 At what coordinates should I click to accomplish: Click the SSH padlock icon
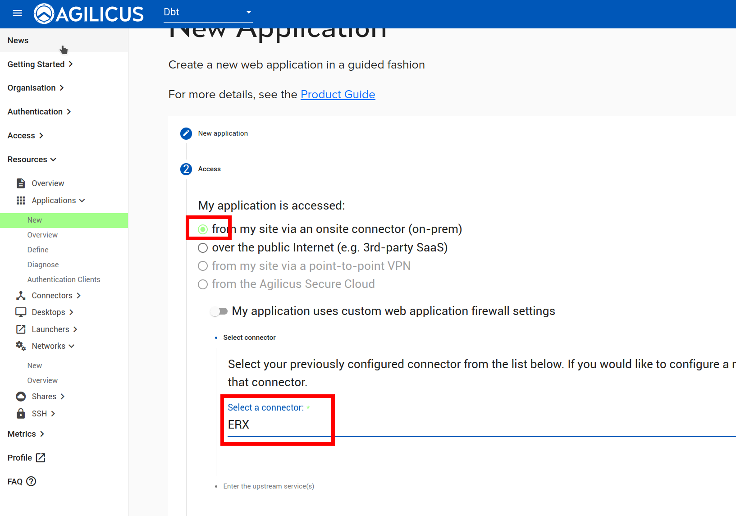(x=21, y=414)
